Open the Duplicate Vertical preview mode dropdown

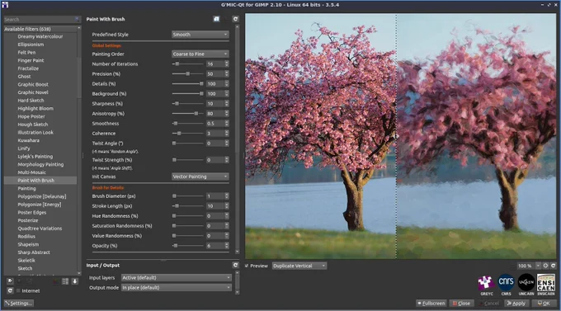tap(299, 266)
